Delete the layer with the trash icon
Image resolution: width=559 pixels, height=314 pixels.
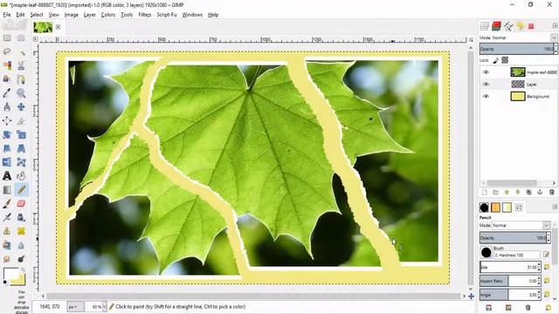(551, 192)
